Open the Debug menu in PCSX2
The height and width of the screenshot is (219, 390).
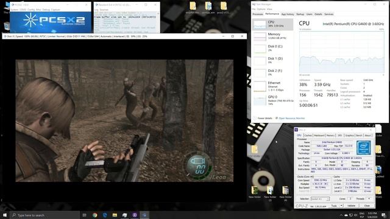46,10
